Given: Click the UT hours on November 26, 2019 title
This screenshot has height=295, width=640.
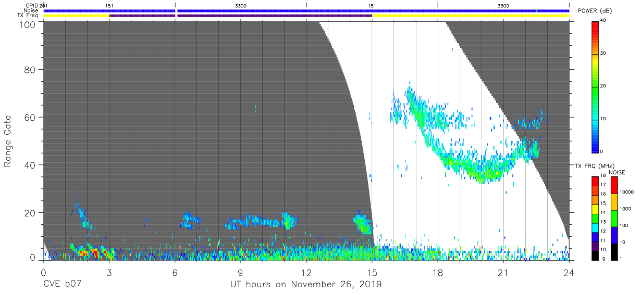Looking at the screenshot, I should 306,285.
